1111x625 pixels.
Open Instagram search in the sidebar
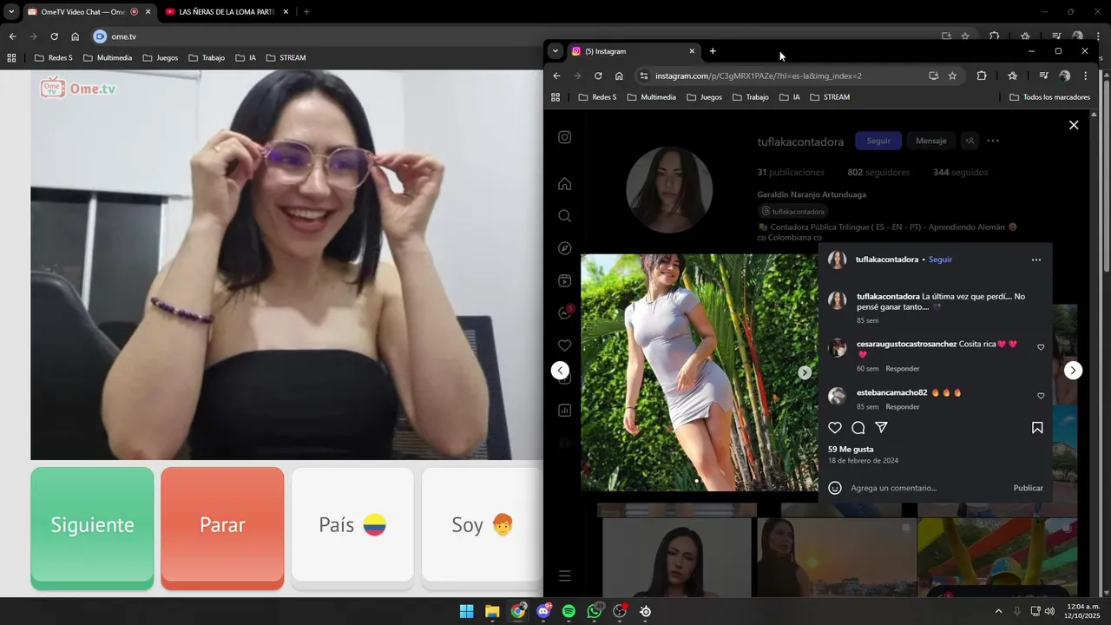pos(564,215)
